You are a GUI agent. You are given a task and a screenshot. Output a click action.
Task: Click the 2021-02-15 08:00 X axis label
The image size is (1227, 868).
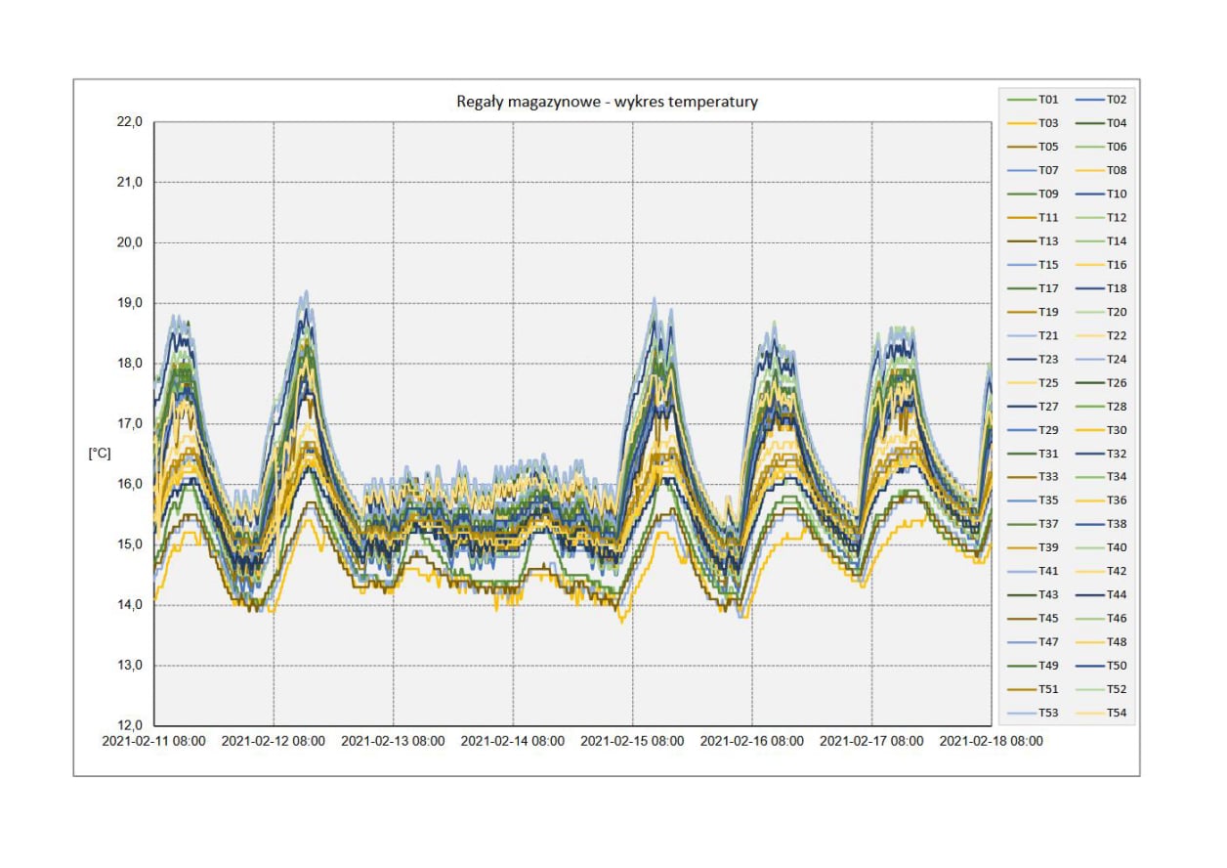pos(632,741)
